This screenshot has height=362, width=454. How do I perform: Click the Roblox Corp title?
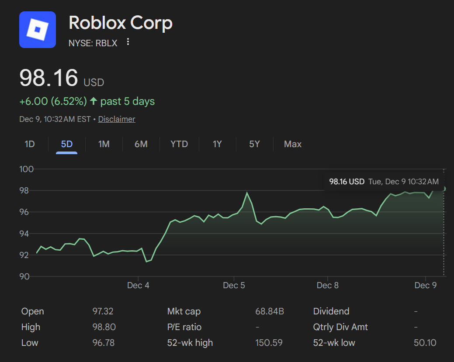[x=121, y=23]
